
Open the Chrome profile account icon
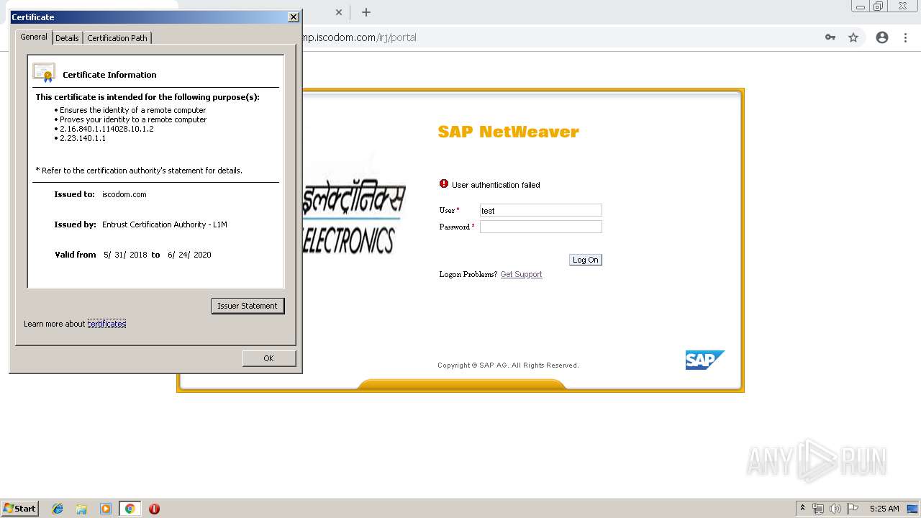click(x=882, y=37)
